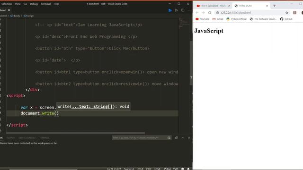This screenshot has height=170, width=303.
Task: Change line endings via CRLF in the status bar
Action: [149, 169]
